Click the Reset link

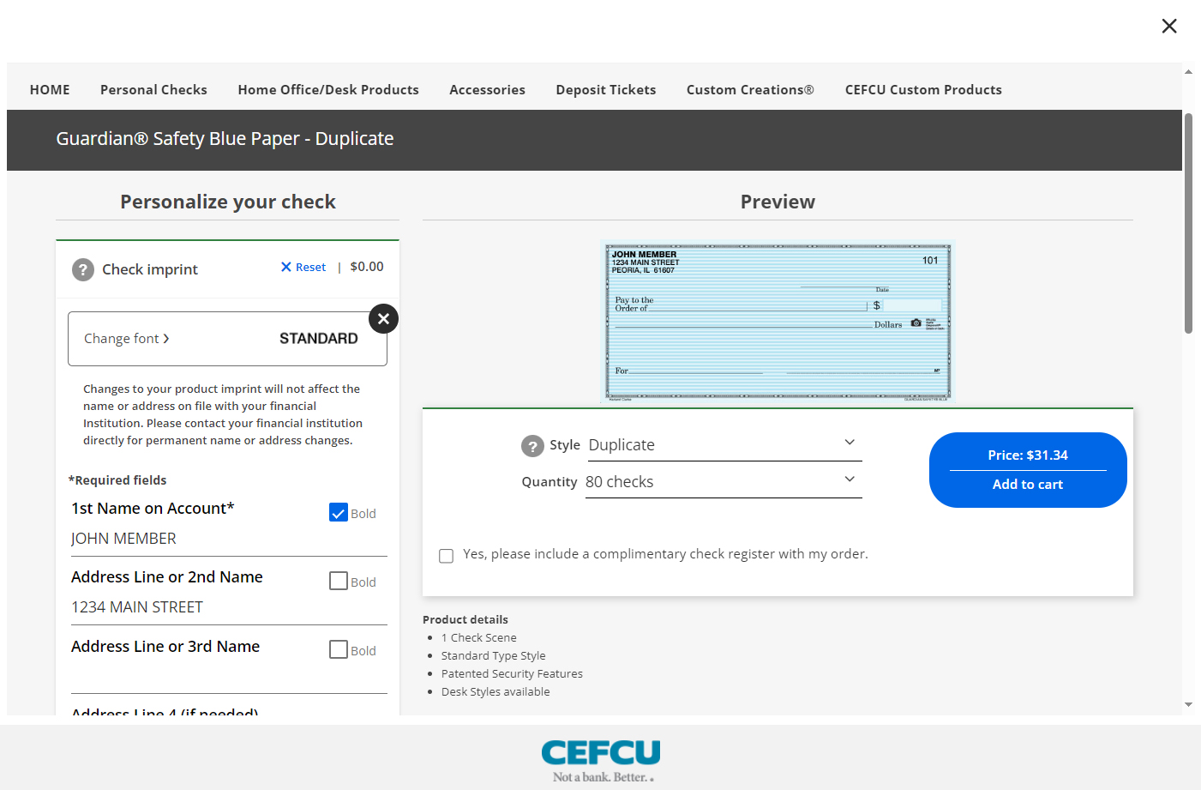(310, 267)
